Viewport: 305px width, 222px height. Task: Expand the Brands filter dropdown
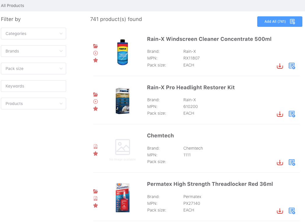34,51
